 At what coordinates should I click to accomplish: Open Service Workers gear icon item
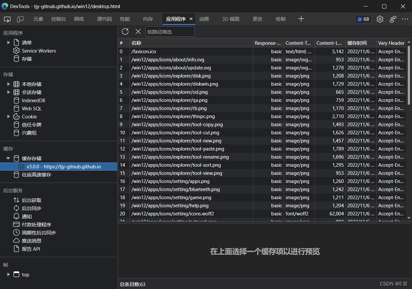(16, 51)
